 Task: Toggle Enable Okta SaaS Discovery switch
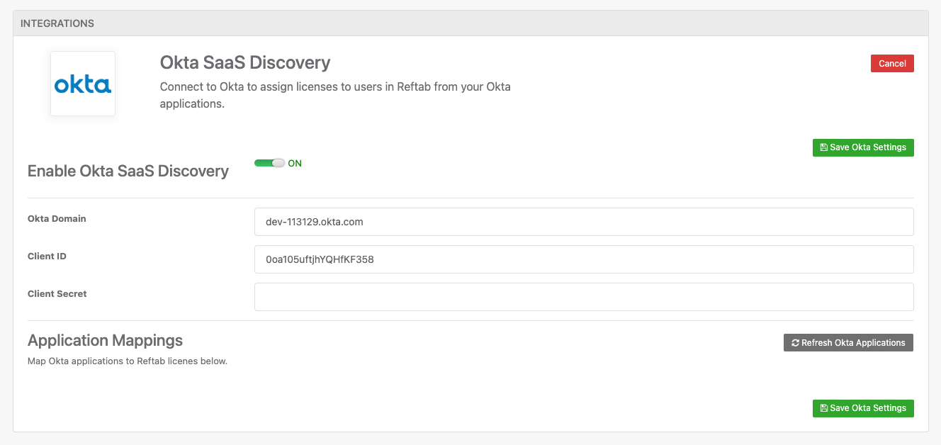269,163
